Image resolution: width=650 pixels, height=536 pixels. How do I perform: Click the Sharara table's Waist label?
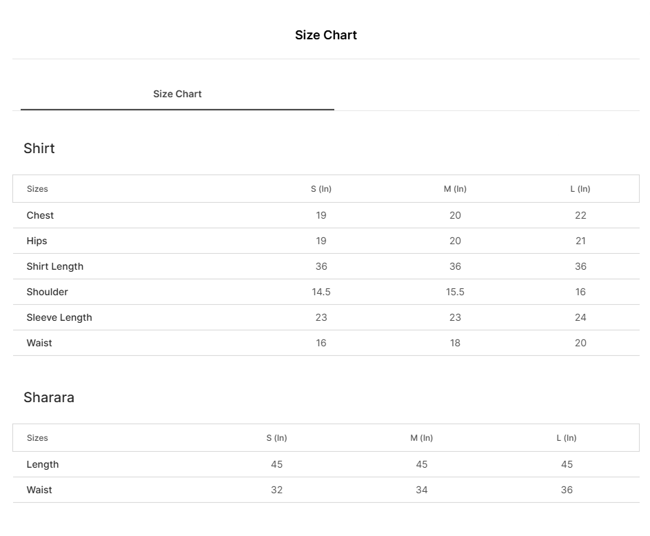(x=39, y=490)
